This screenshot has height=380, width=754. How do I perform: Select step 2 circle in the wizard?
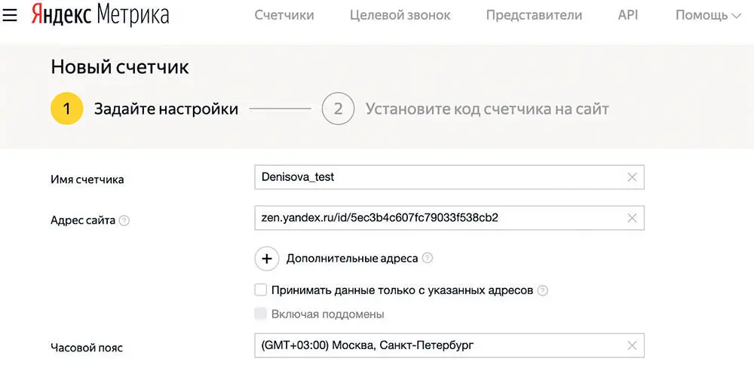click(x=338, y=109)
